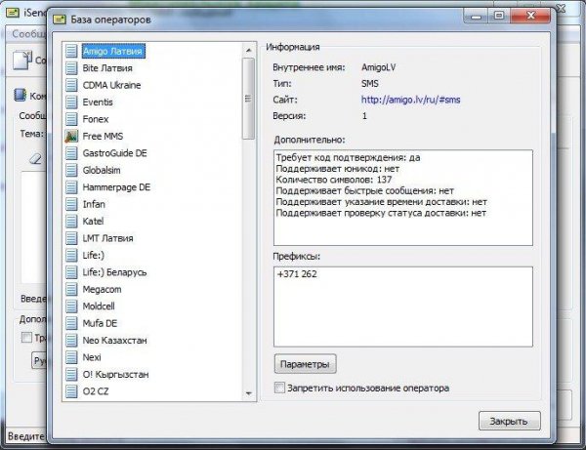Click the Amigo Латвия operator icon

pyautogui.click(x=71, y=51)
